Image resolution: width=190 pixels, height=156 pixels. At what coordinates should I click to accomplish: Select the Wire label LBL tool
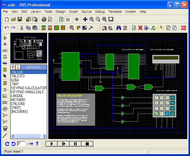[x=5, y=51]
